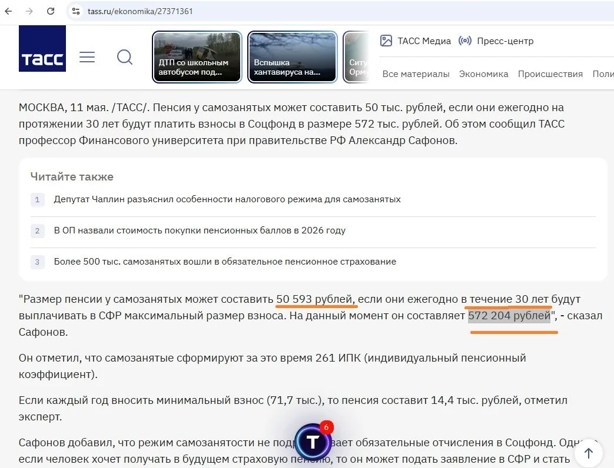Open story about hantavirus outbreak
The image size is (614, 468).
[292, 57]
